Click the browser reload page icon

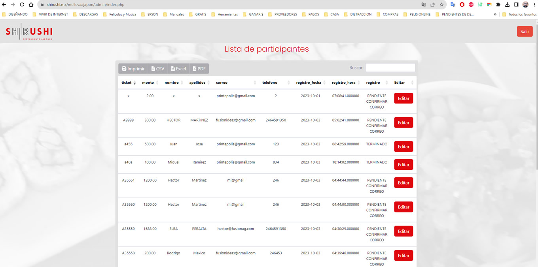[22, 5]
